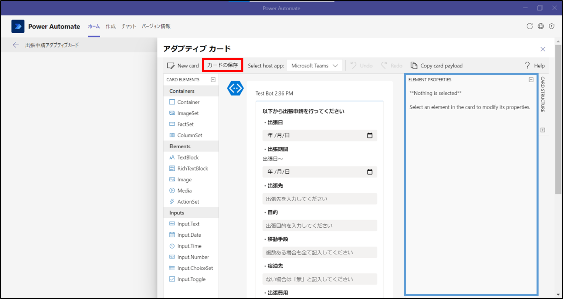The height and width of the screenshot is (299, 563).
Task: Click the 出張日～ text
Action: [x=273, y=159]
